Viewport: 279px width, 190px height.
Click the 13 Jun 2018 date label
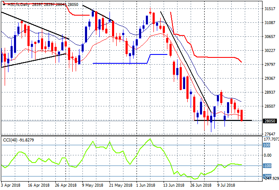point(174,185)
